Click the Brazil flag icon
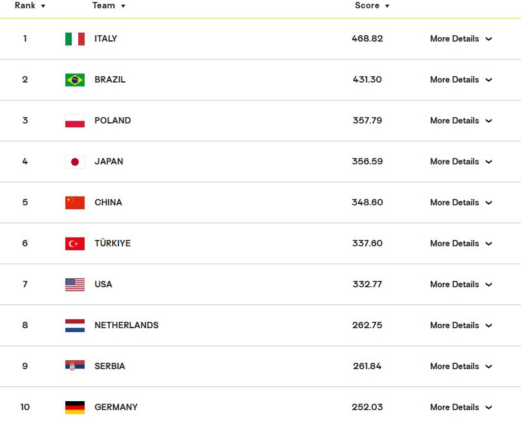This screenshot has width=521, height=421. tap(75, 80)
